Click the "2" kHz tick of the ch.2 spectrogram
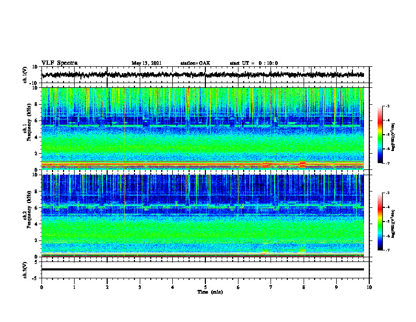 pos(36,240)
